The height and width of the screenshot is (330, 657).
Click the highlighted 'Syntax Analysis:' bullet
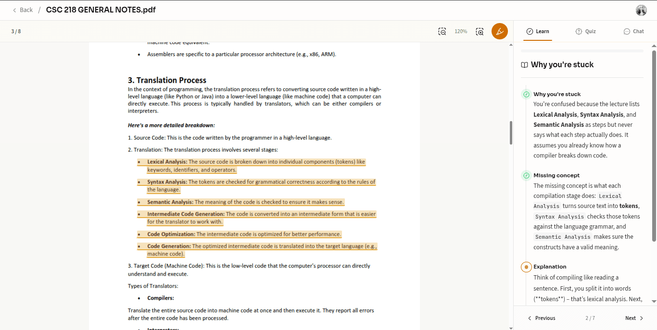click(x=256, y=186)
